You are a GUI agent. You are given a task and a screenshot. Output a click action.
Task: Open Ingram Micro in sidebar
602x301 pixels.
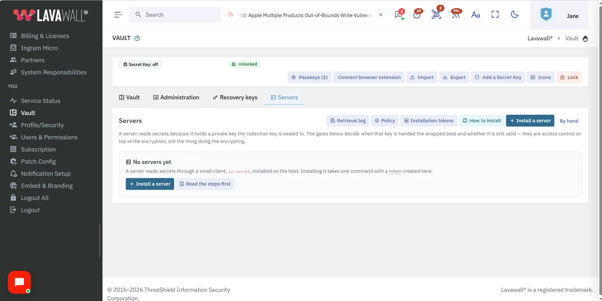point(39,48)
